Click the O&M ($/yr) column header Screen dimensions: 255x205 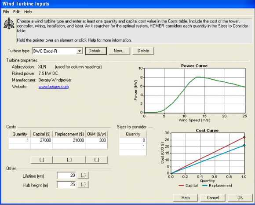[96, 134]
